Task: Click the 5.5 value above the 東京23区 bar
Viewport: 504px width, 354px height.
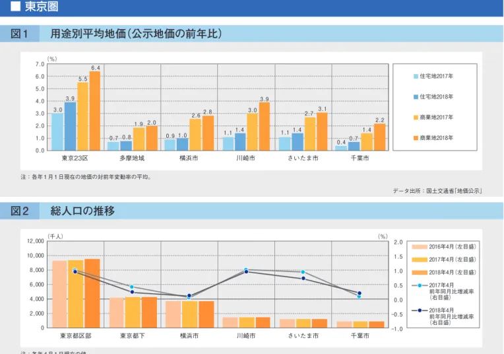Action: 83,79
